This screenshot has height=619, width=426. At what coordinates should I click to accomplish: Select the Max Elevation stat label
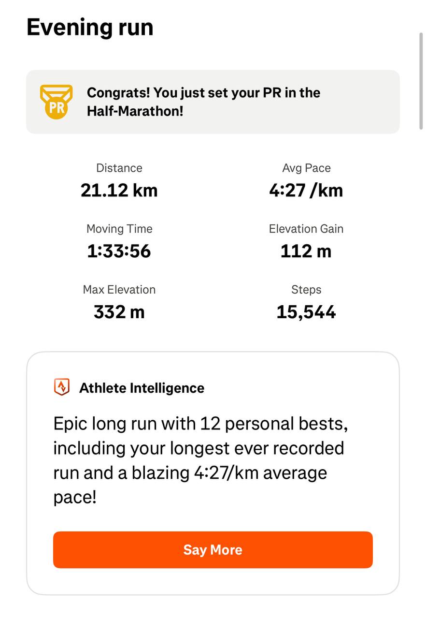(119, 290)
